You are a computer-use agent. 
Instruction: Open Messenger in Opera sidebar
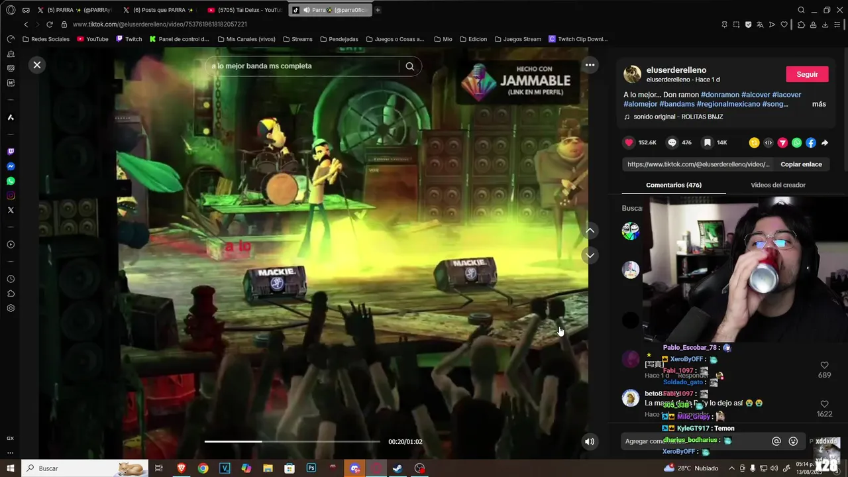(11, 166)
